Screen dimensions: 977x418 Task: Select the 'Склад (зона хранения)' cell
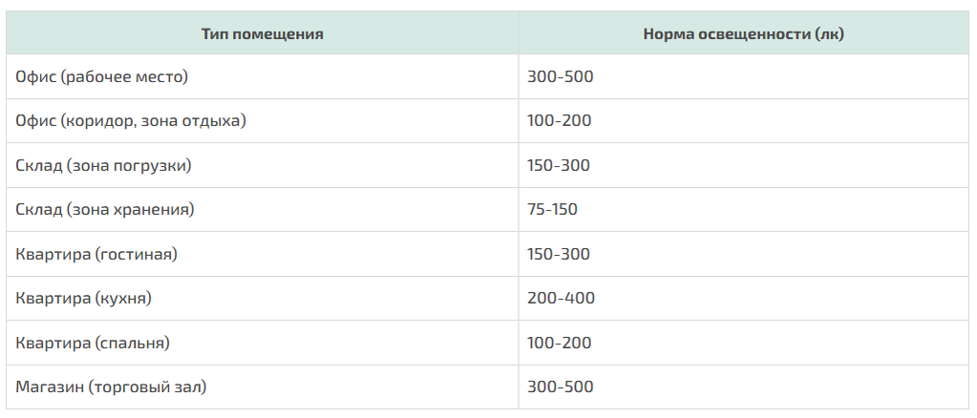[x=105, y=209]
